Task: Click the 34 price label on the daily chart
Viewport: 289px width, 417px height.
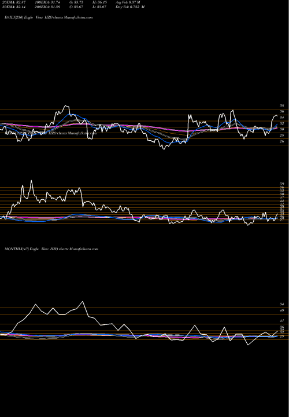Action: tap(282, 118)
